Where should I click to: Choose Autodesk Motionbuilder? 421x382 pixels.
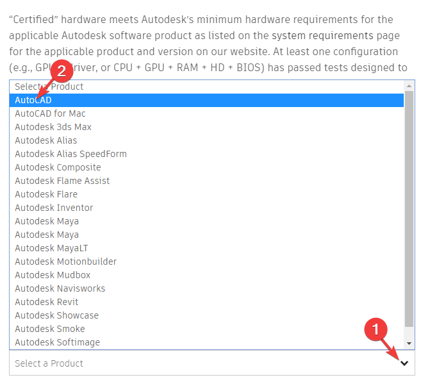(206, 262)
